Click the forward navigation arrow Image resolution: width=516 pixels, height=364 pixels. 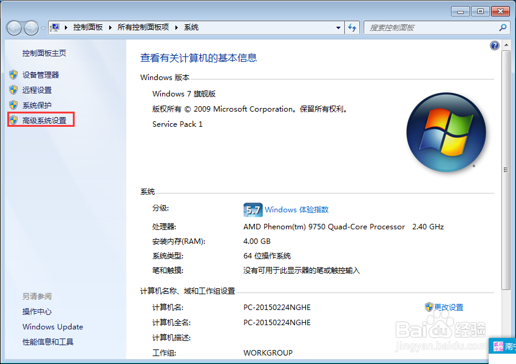(30, 27)
